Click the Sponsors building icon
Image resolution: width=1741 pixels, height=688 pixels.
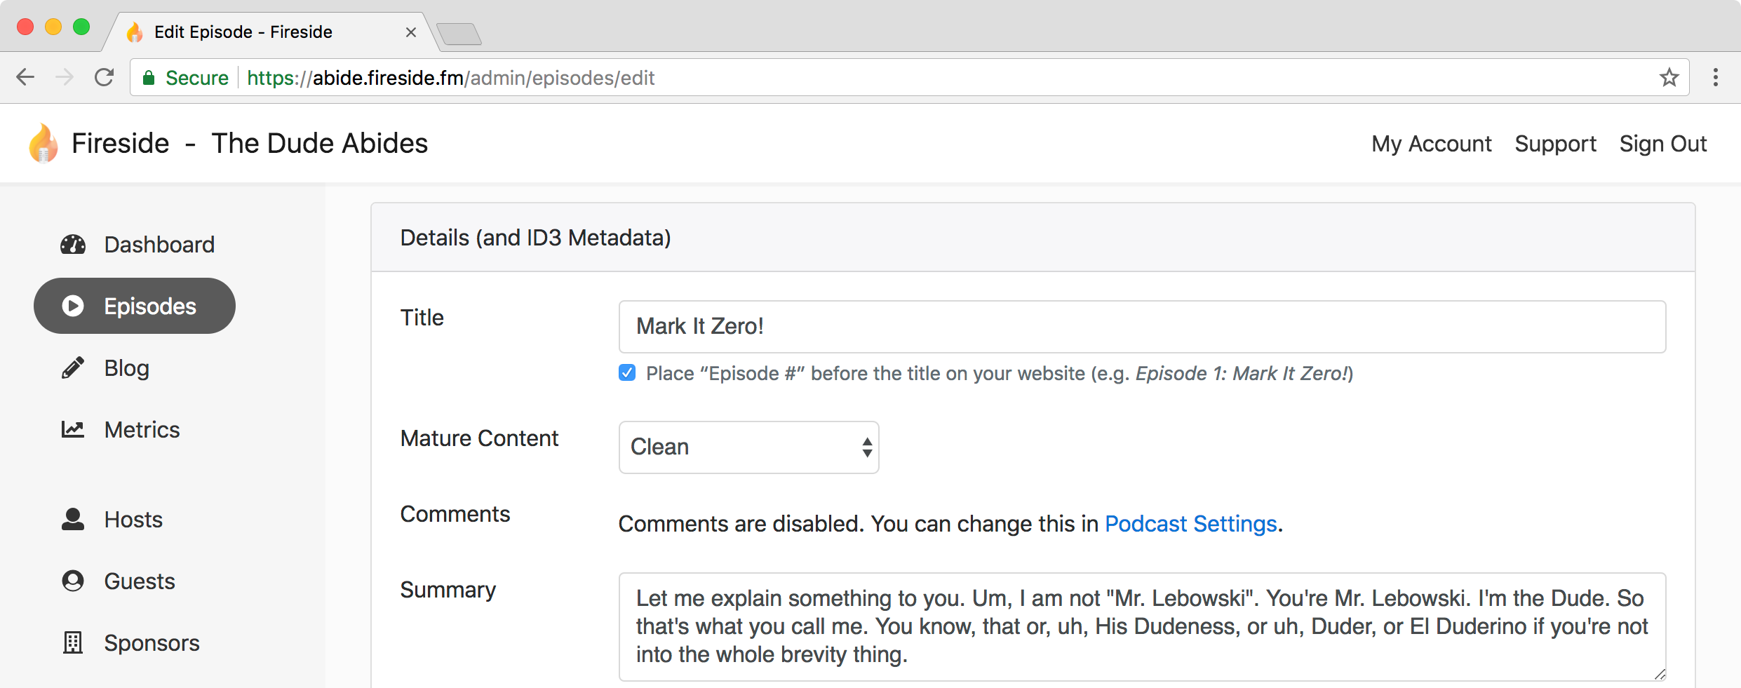click(73, 642)
